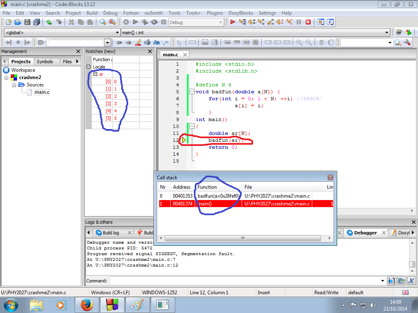
Task: Open the Debugging windows icon
Action: pos(321,22)
